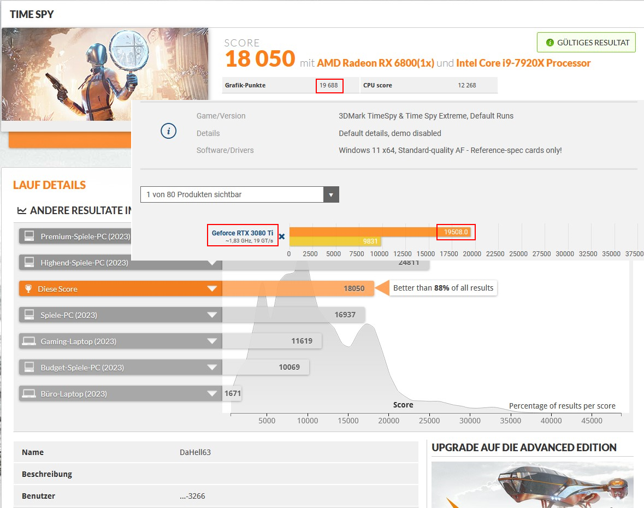Expand the Diese Score row arrow
Screen dimensions: 644x508
[x=212, y=289]
